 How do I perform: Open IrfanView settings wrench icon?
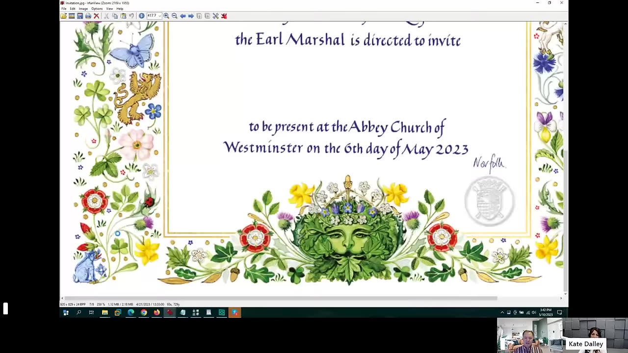click(215, 16)
